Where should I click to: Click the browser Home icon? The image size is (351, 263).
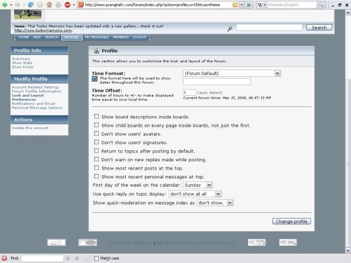click(x=49, y=5)
